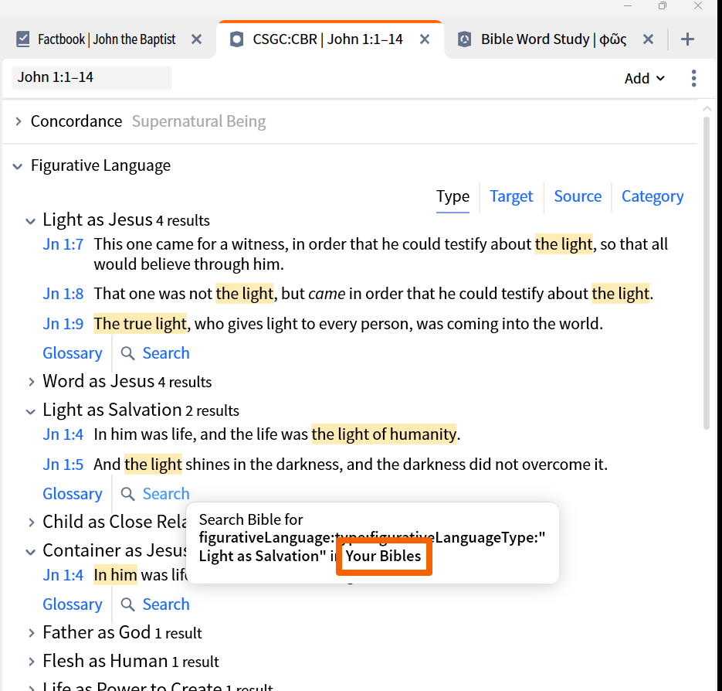
Task: Open the panel kebab menu
Action: tap(693, 78)
